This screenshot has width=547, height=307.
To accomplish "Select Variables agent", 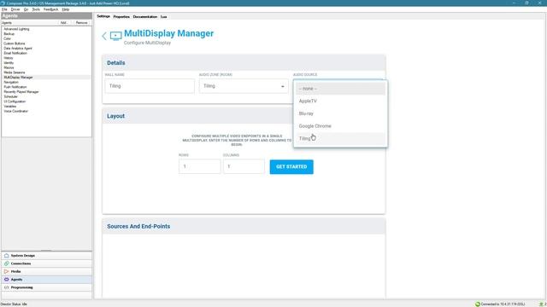I will (9, 106).
